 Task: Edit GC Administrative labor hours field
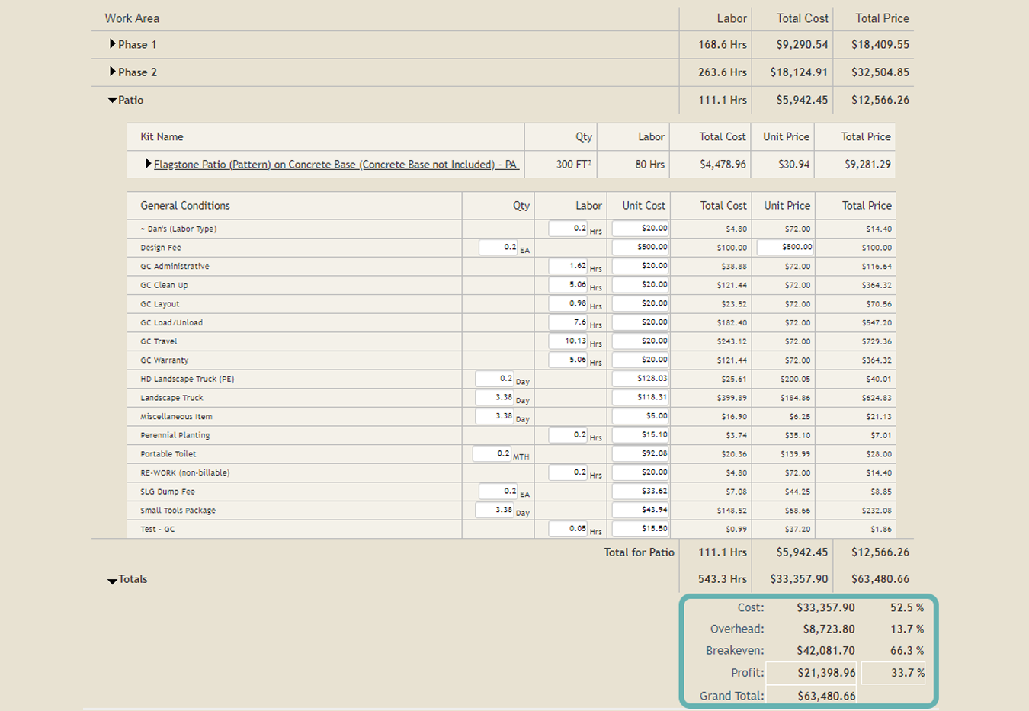(568, 266)
